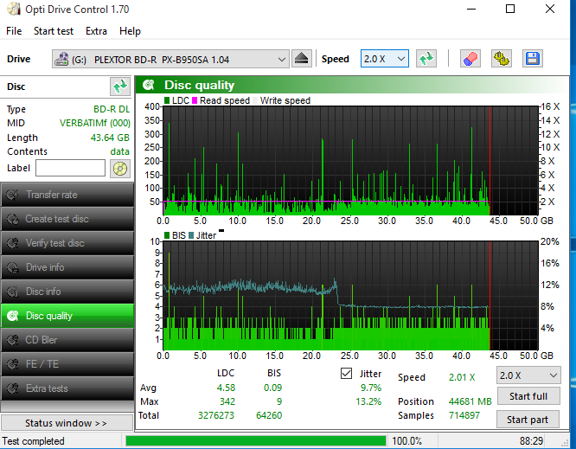
Task: Click the Start full button
Action: coord(528,396)
